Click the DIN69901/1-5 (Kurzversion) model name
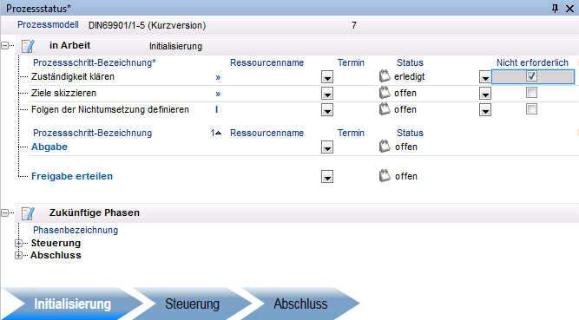The image size is (579, 320). tap(147, 25)
